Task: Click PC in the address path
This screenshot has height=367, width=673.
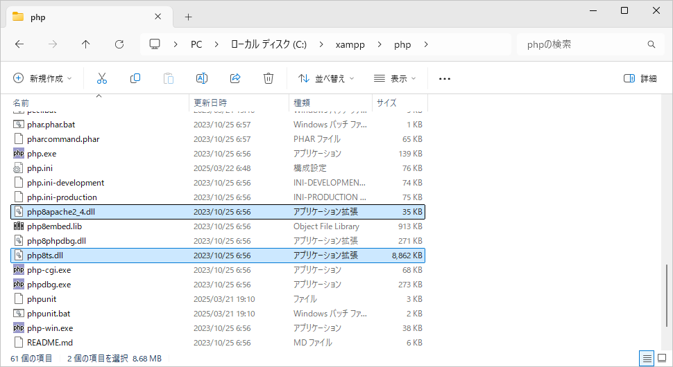Action: click(196, 44)
